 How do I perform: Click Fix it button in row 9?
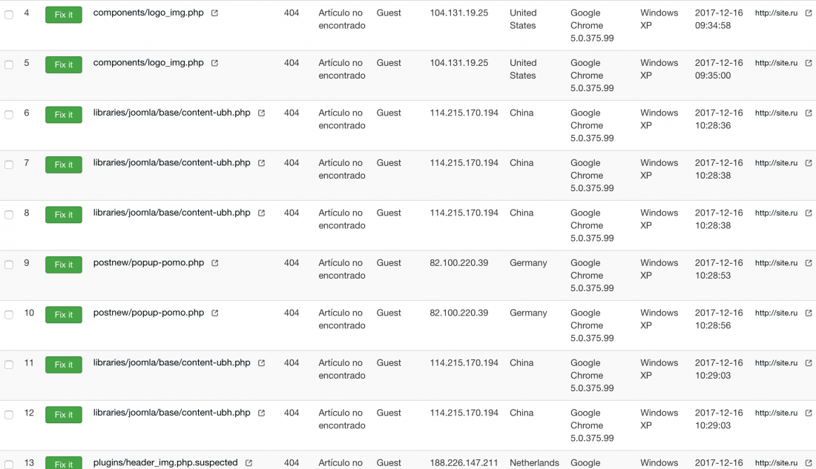(64, 265)
